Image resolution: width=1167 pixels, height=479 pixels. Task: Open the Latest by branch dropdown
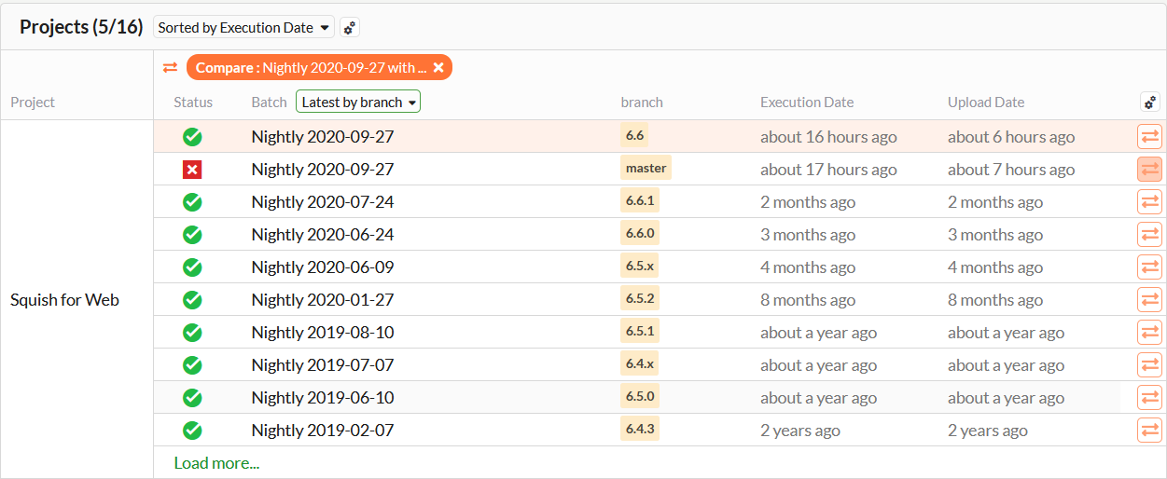pos(358,103)
